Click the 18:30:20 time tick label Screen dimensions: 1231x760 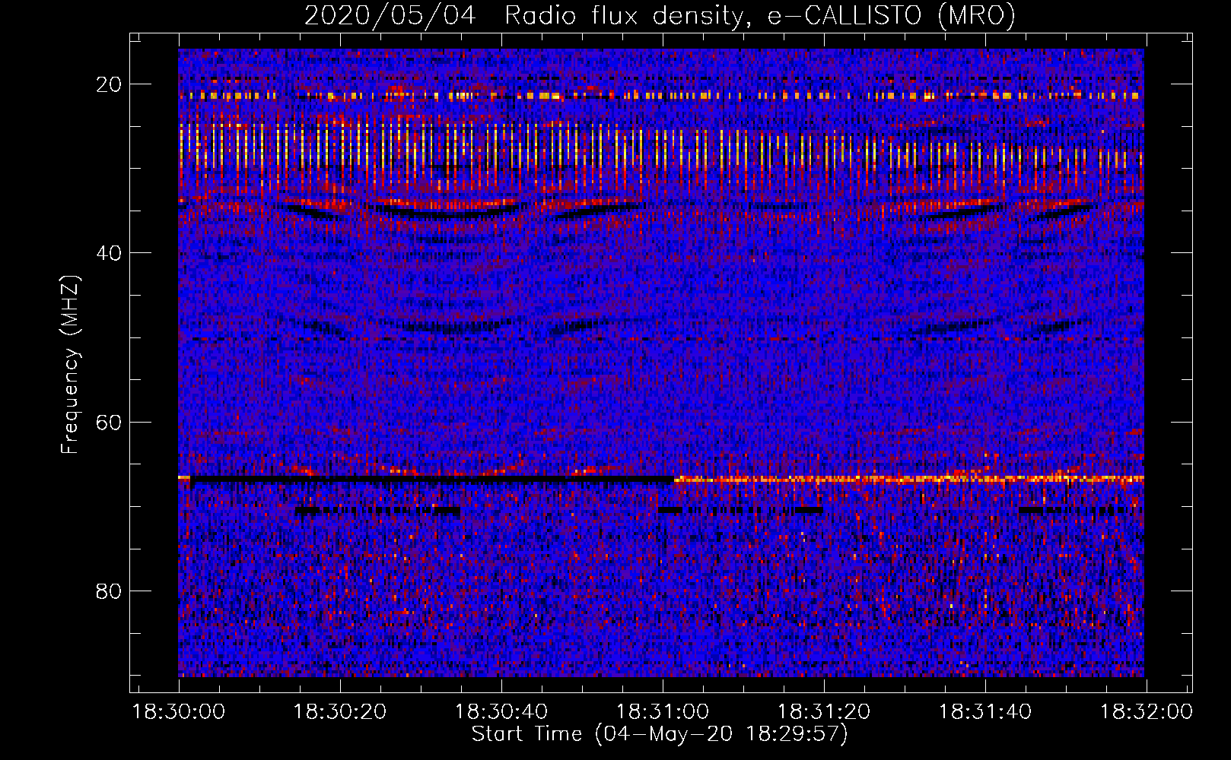point(340,712)
